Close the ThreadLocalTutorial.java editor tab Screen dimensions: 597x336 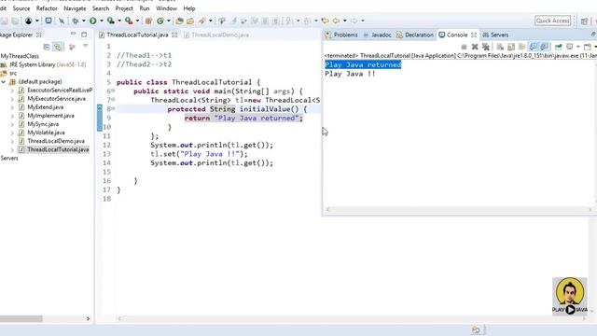tap(174, 35)
